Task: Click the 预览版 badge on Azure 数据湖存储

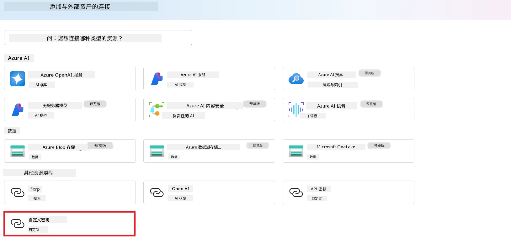Action: tap(258, 145)
